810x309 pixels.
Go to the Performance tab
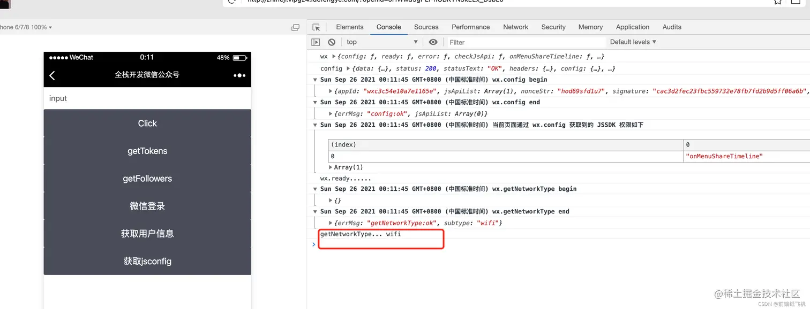470,27
